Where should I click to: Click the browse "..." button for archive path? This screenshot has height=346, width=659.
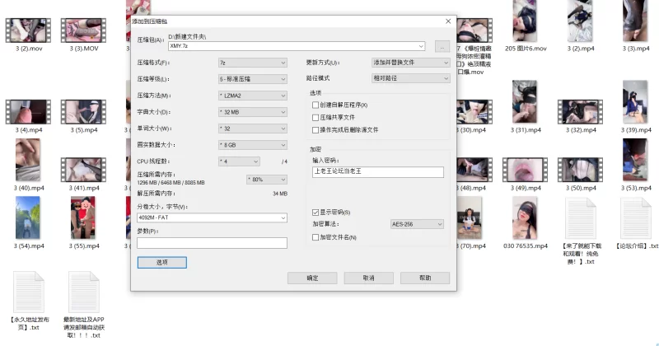442,46
